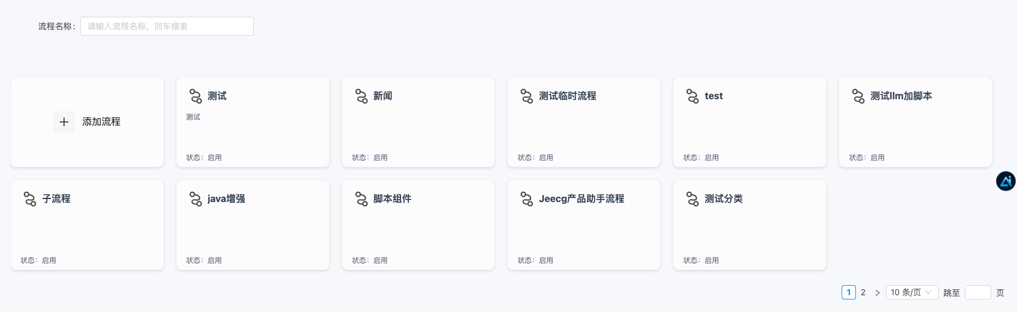This screenshot has height=312, width=1017.
Task: Click 添加流程 card label
Action: [101, 122]
